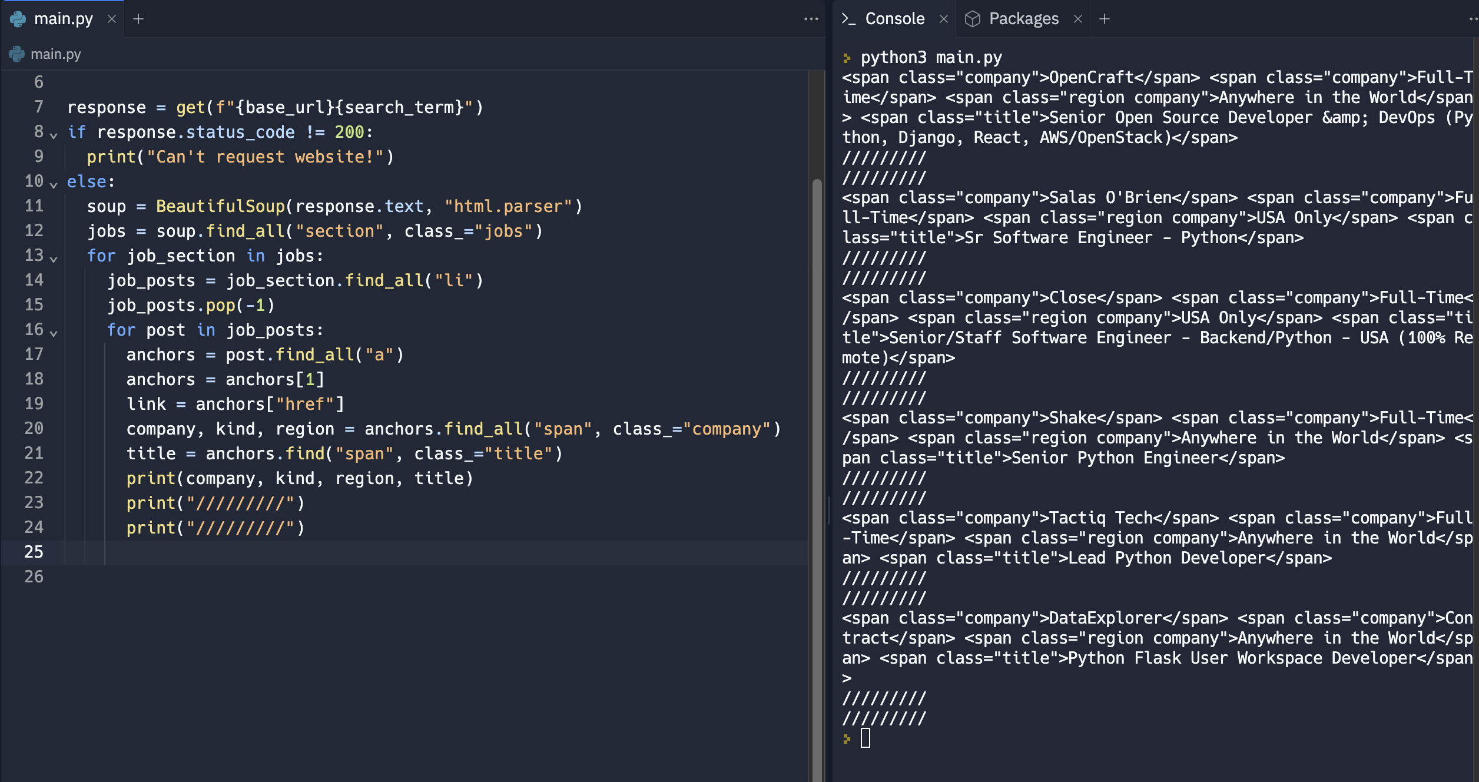Click the Console prompt icon

pos(848,19)
